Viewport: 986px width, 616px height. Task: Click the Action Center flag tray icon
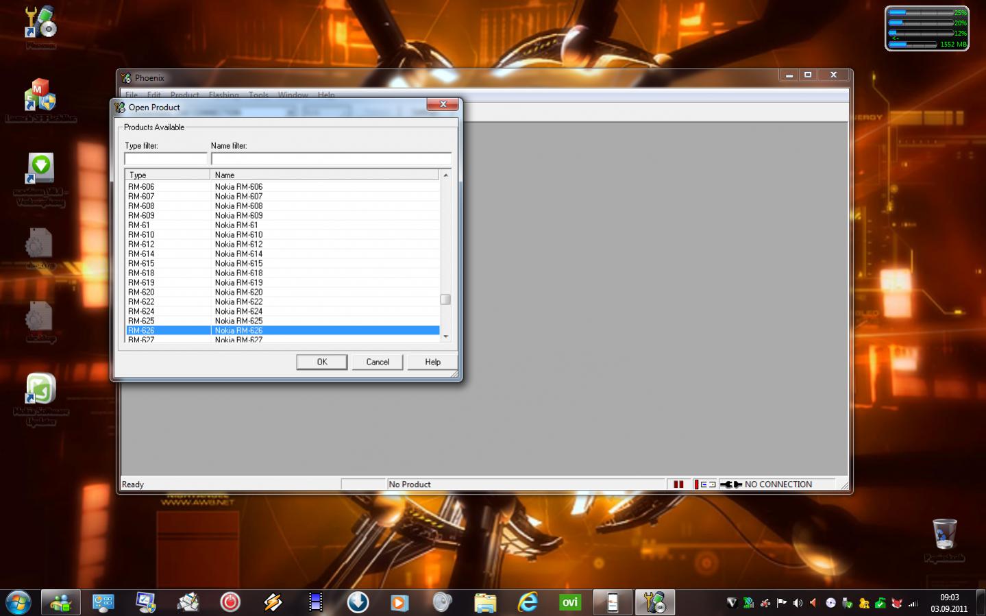pyautogui.click(x=781, y=603)
